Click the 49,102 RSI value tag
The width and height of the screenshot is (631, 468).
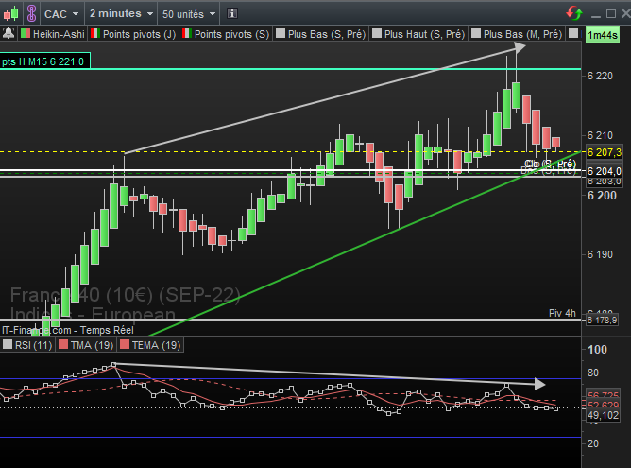(603, 415)
